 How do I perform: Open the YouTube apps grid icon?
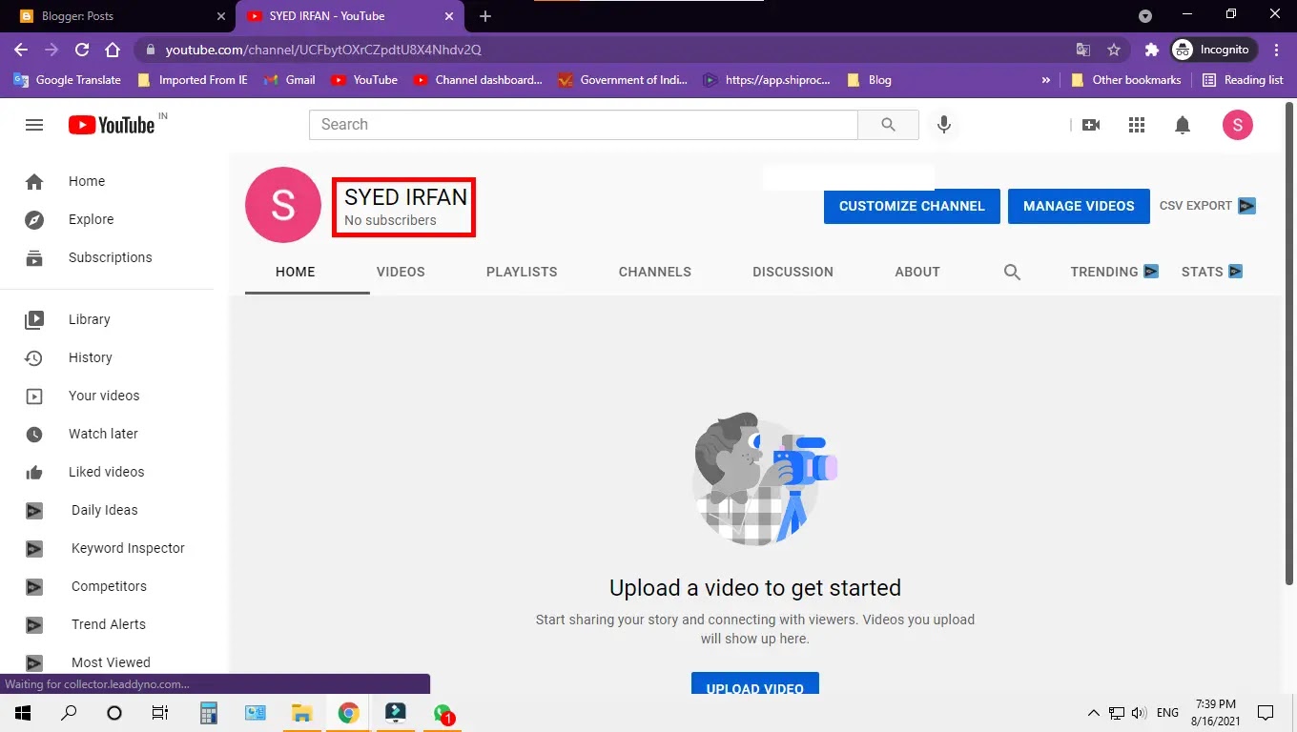coord(1136,125)
